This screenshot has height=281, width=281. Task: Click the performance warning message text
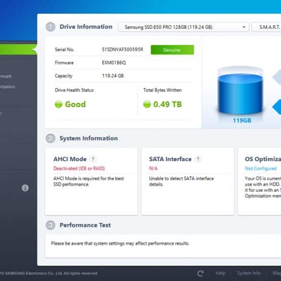point(120,244)
